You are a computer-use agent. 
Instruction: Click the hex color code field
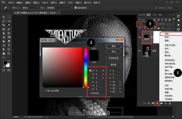click(98, 93)
